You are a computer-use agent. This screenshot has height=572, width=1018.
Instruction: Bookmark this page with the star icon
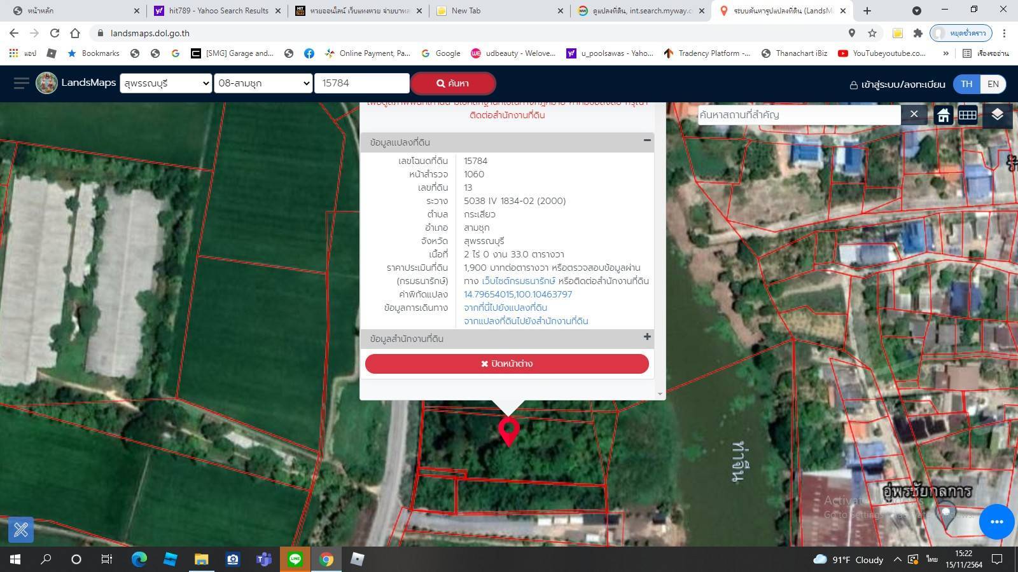[x=872, y=33]
